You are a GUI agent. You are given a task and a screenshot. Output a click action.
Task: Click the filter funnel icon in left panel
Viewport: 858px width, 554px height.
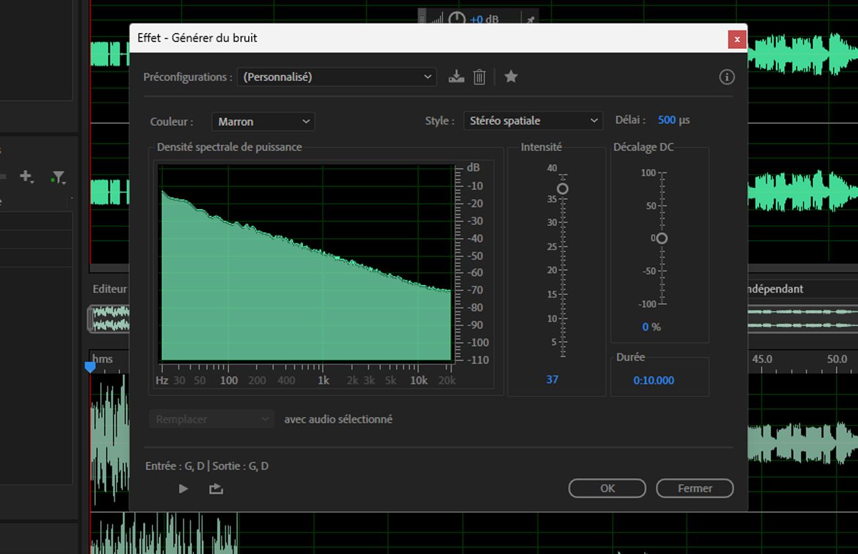(x=58, y=177)
